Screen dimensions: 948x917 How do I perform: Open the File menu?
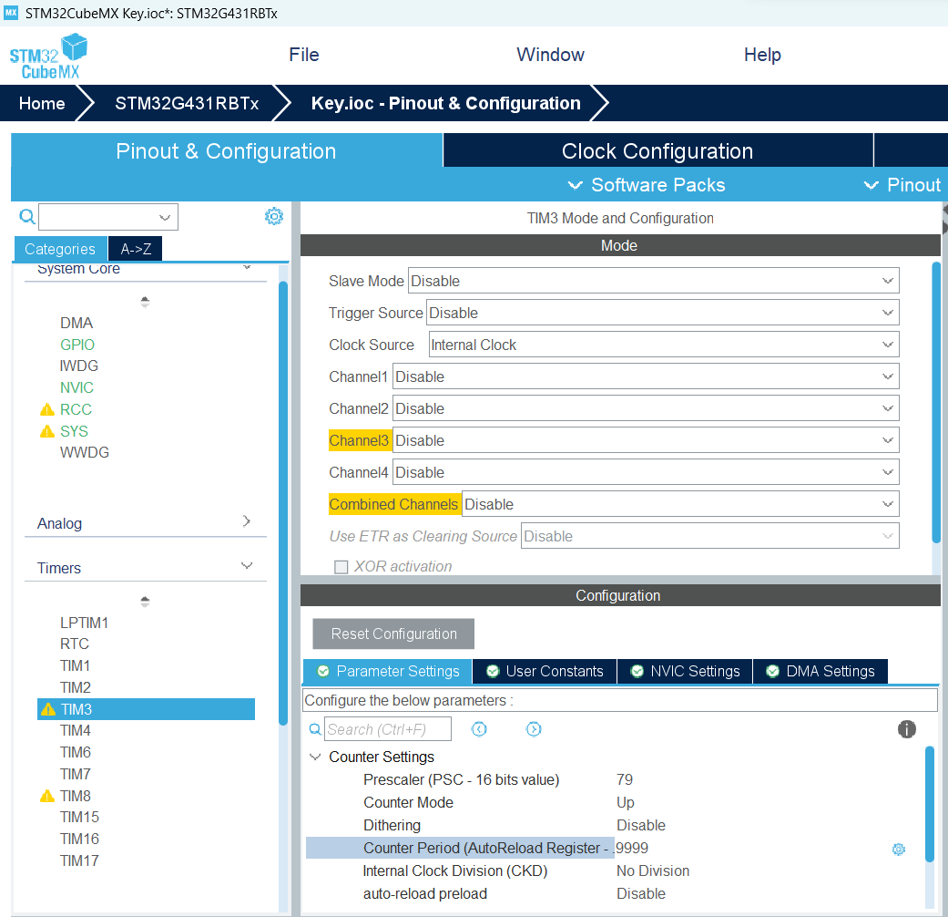tap(303, 55)
